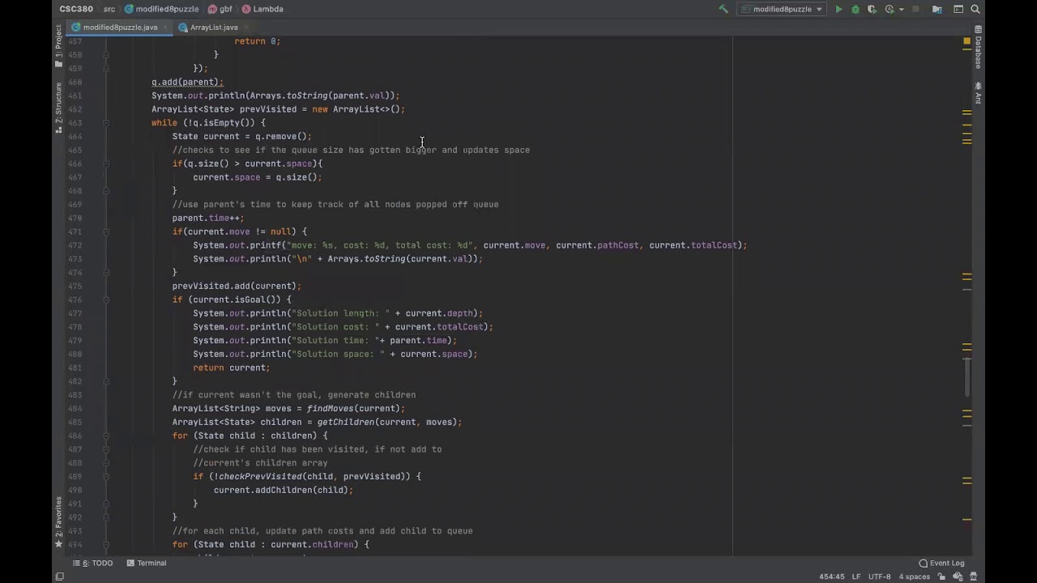Build the project with the hammer icon

[x=723, y=9]
